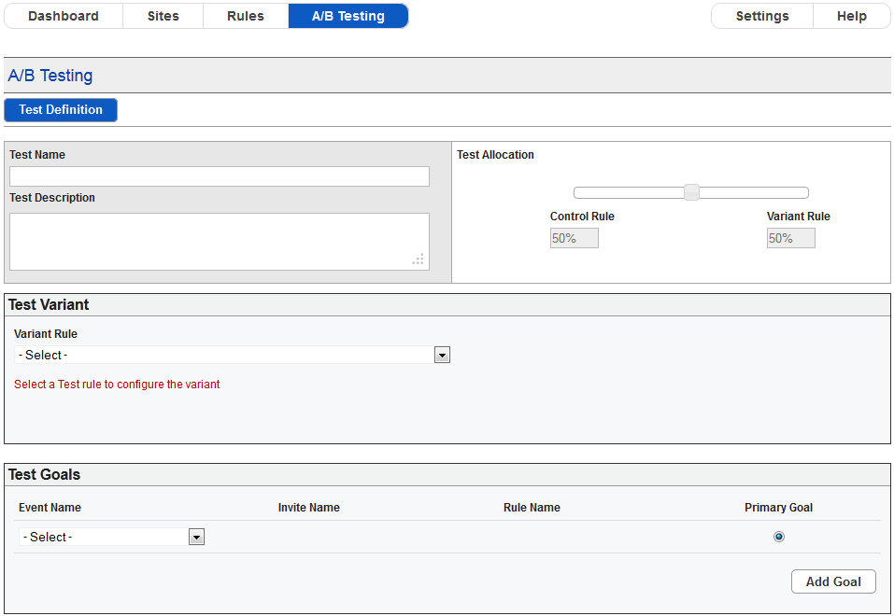Click the Test Allocation slider handle

coord(691,192)
